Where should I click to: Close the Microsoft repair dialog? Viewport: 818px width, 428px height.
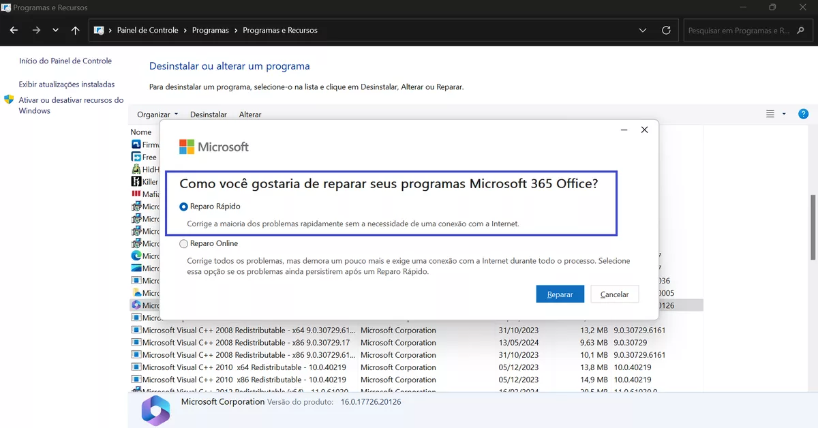[644, 129]
